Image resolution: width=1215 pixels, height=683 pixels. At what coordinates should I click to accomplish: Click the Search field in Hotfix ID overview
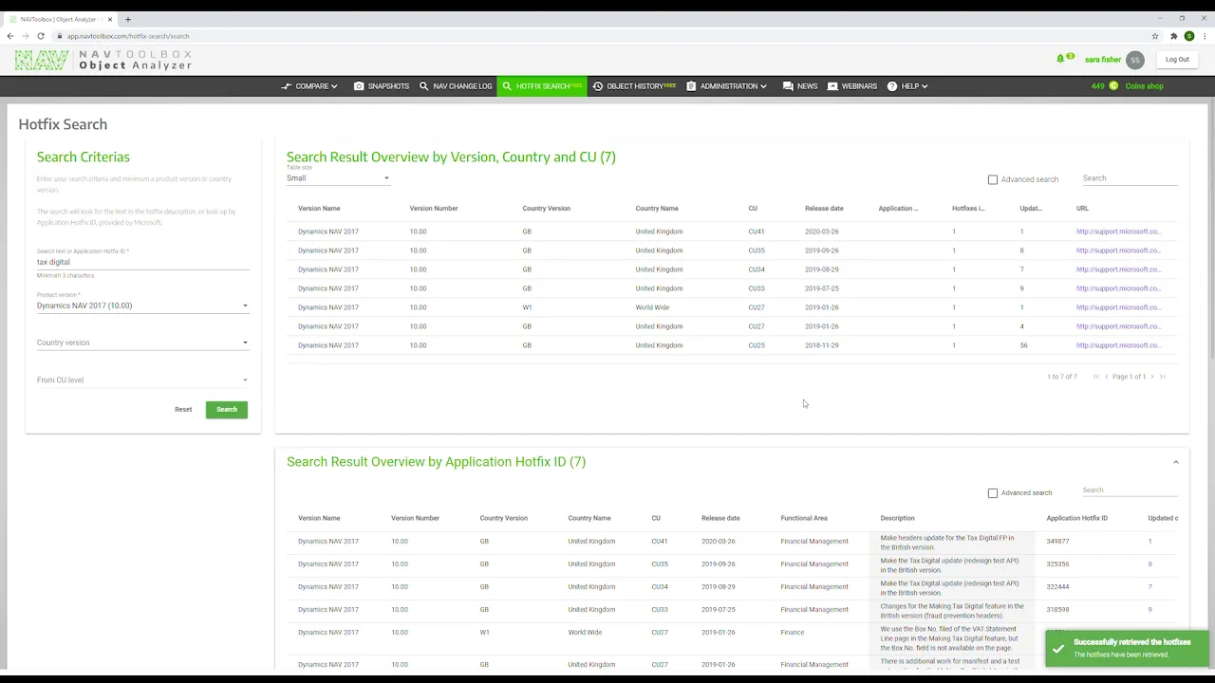click(x=1130, y=490)
